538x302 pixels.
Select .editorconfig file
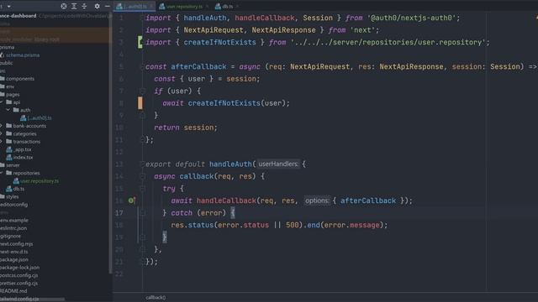point(13,205)
